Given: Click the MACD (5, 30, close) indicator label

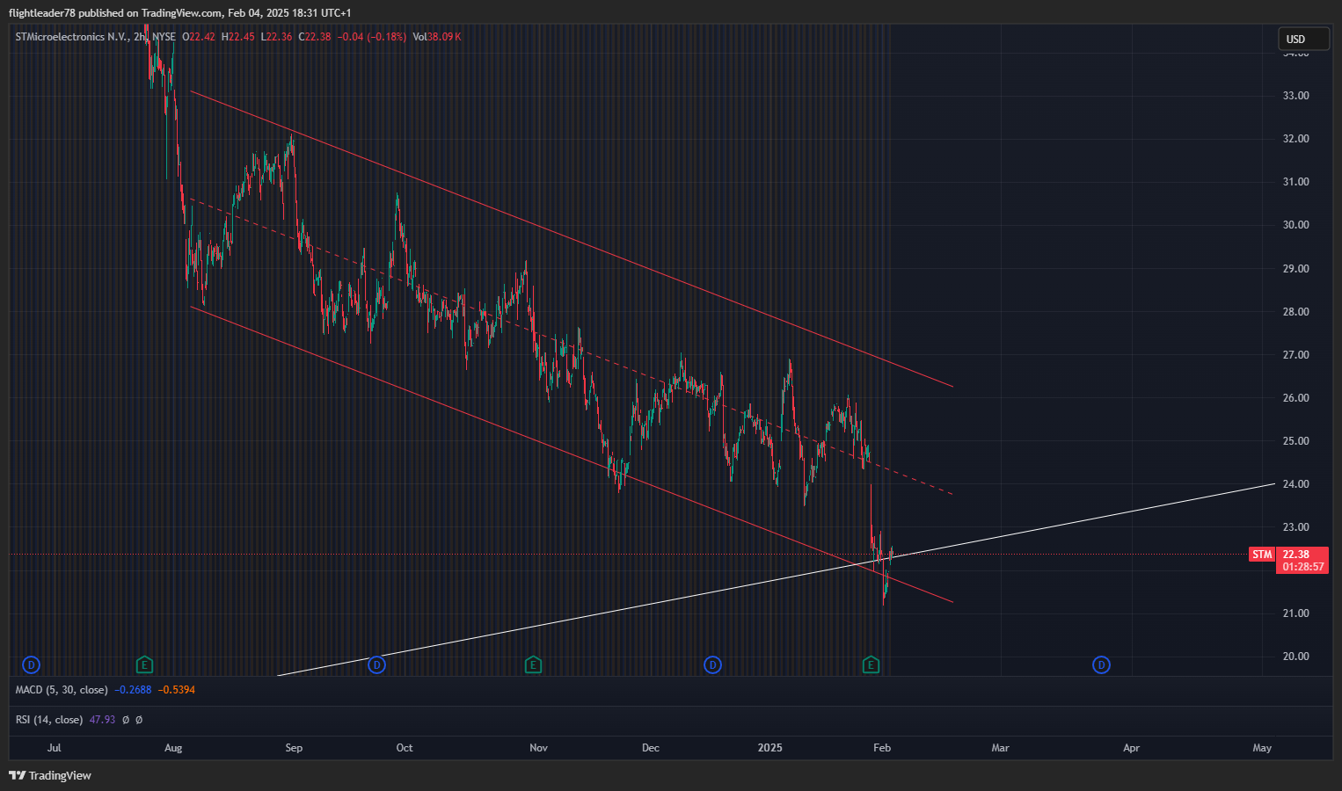Looking at the screenshot, I should tap(62, 690).
